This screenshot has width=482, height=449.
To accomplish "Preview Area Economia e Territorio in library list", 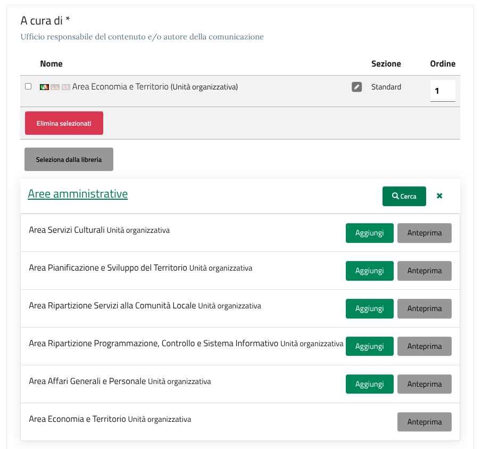I will point(424,422).
